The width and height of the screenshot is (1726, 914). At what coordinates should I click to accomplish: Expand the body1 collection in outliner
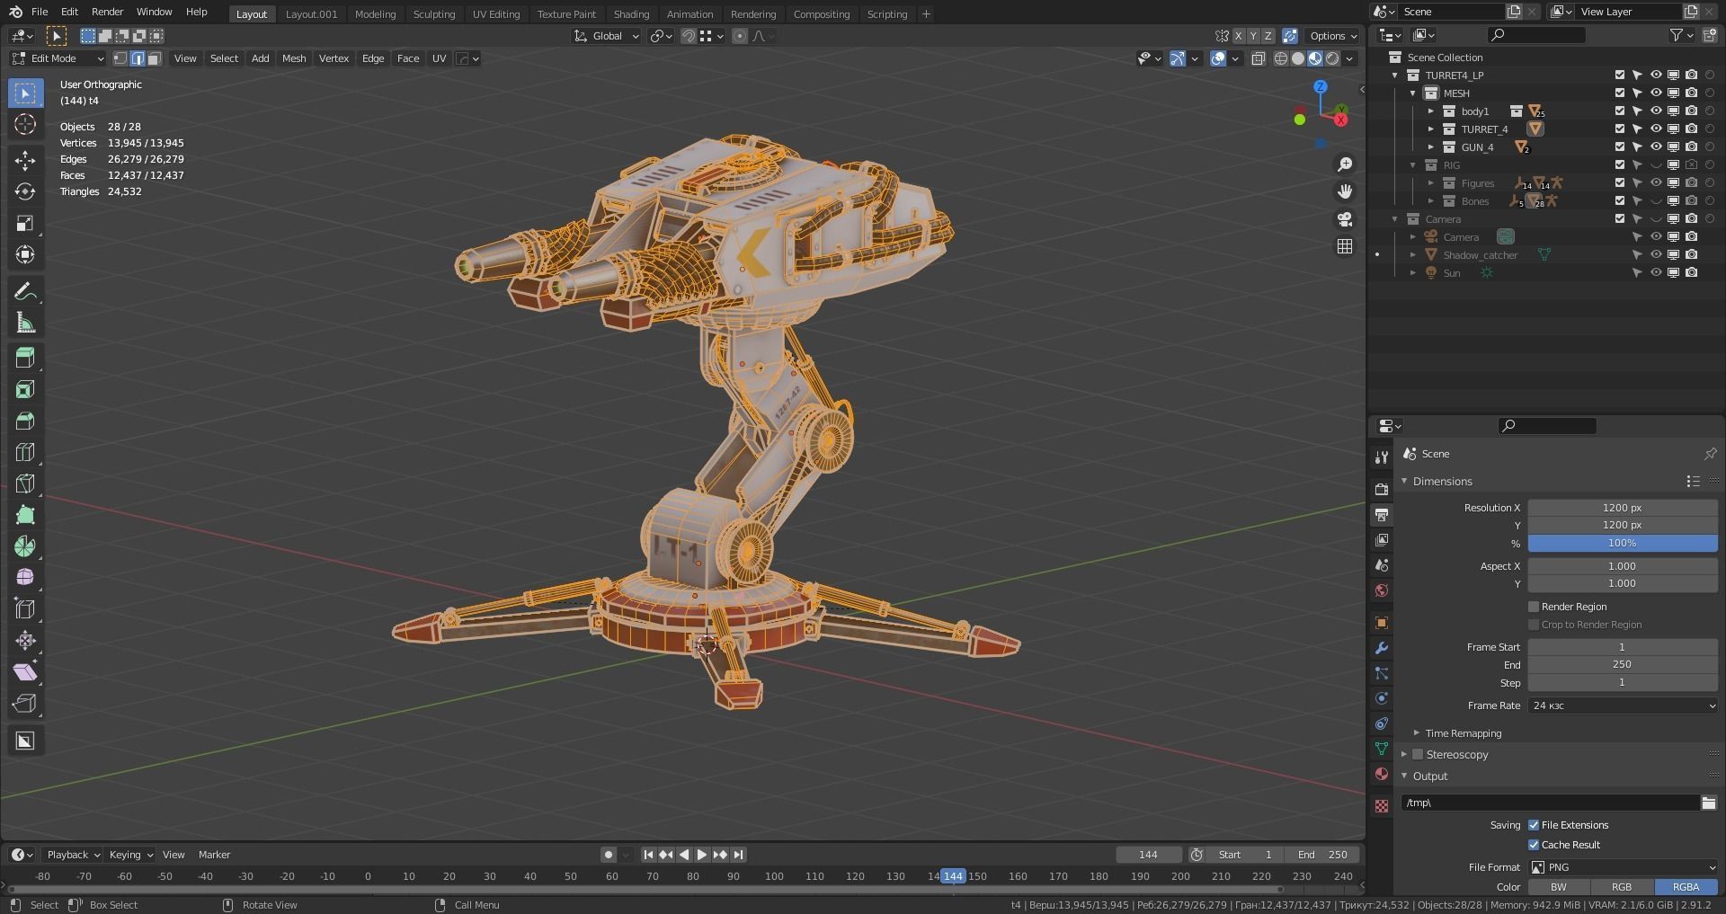click(x=1431, y=111)
